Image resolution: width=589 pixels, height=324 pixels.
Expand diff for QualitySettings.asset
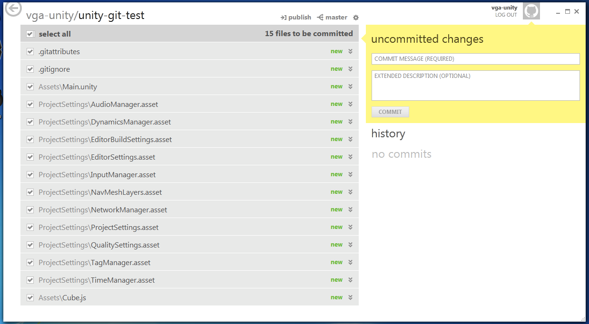coord(350,245)
